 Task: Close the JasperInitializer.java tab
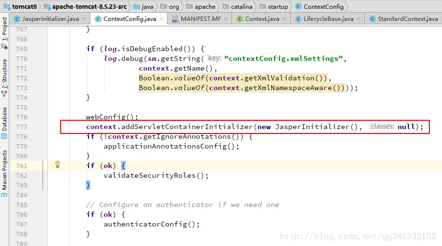coord(84,19)
